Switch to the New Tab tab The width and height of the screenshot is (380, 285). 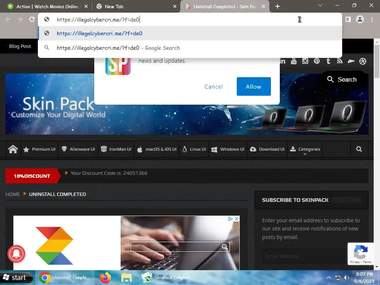(136, 7)
